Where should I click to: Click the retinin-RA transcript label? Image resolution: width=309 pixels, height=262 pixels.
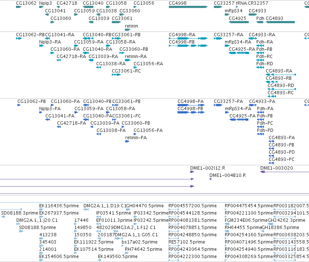point(136,57)
